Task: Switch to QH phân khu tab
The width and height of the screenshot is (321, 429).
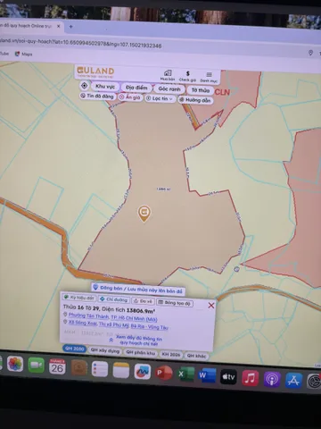Action: [141, 353]
